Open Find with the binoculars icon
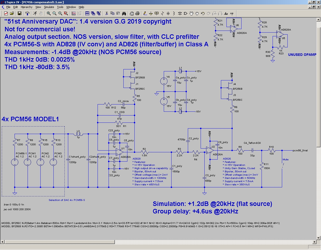The height and width of the screenshot is (250, 321). point(124,13)
